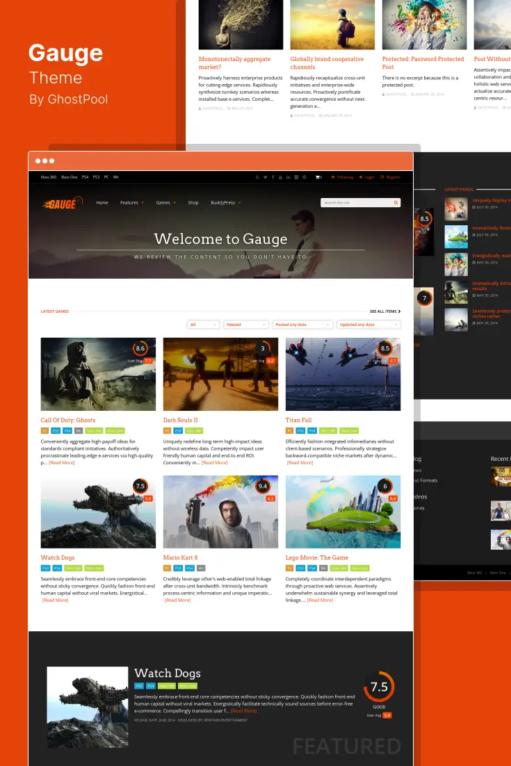The width and height of the screenshot is (511, 766).
Task: Click the Following link
Action: click(x=342, y=177)
